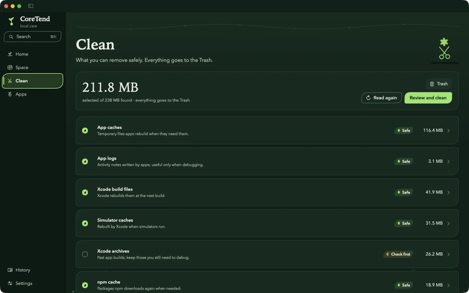469x293 pixels.
Task: Click the Search input field
Action: point(33,37)
